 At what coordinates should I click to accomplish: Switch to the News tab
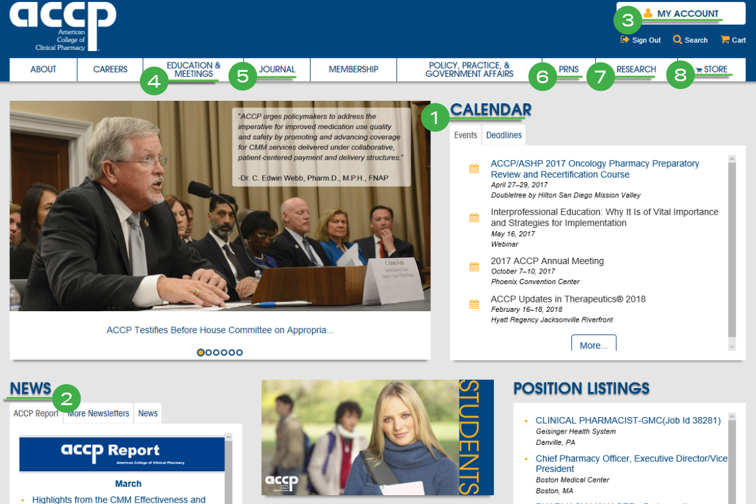pyautogui.click(x=147, y=413)
